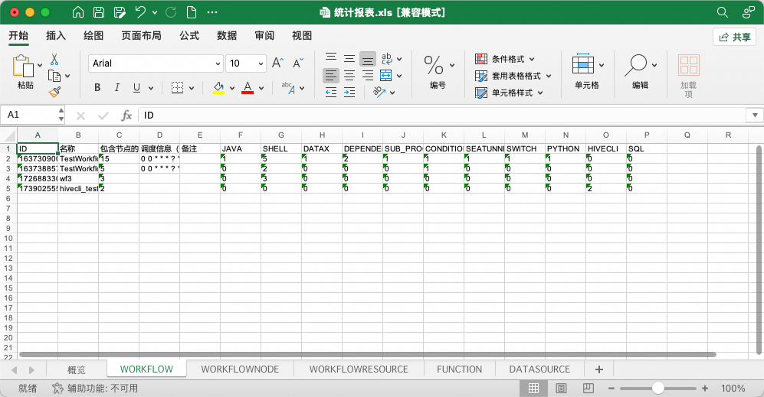Click the 共享 share button
This screenshot has height=397, width=764.
(x=735, y=37)
